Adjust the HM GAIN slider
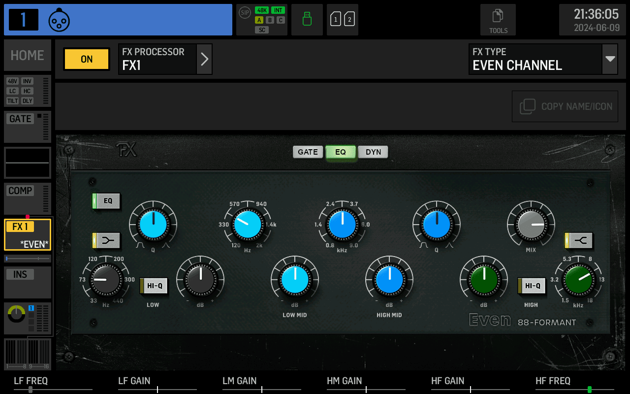 point(366,390)
